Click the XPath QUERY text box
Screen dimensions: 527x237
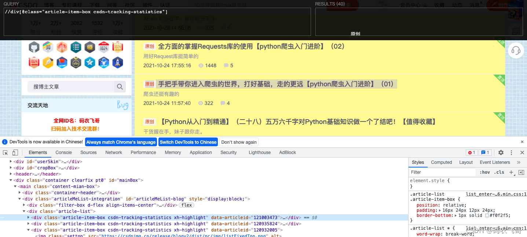click(x=157, y=22)
